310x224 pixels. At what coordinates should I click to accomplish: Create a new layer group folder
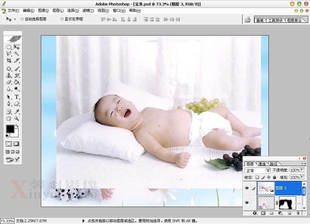click(x=272, y=213)
